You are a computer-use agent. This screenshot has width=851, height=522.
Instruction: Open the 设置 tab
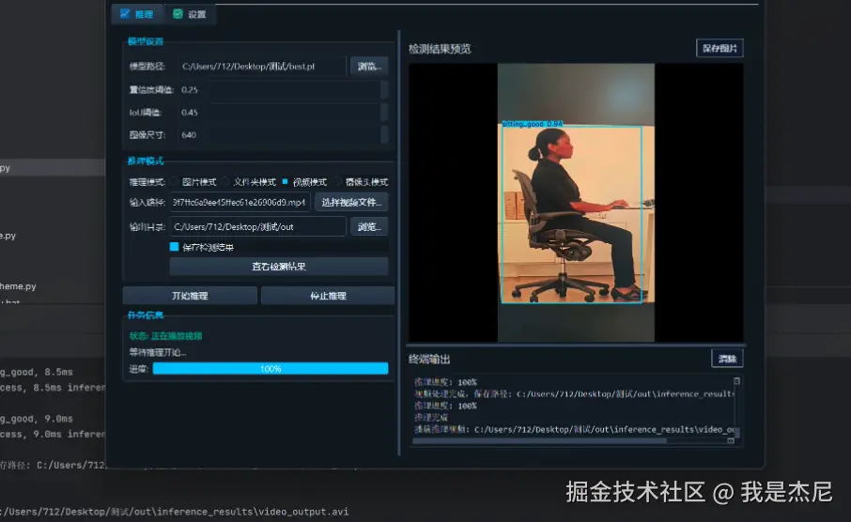tap(190, 14)
